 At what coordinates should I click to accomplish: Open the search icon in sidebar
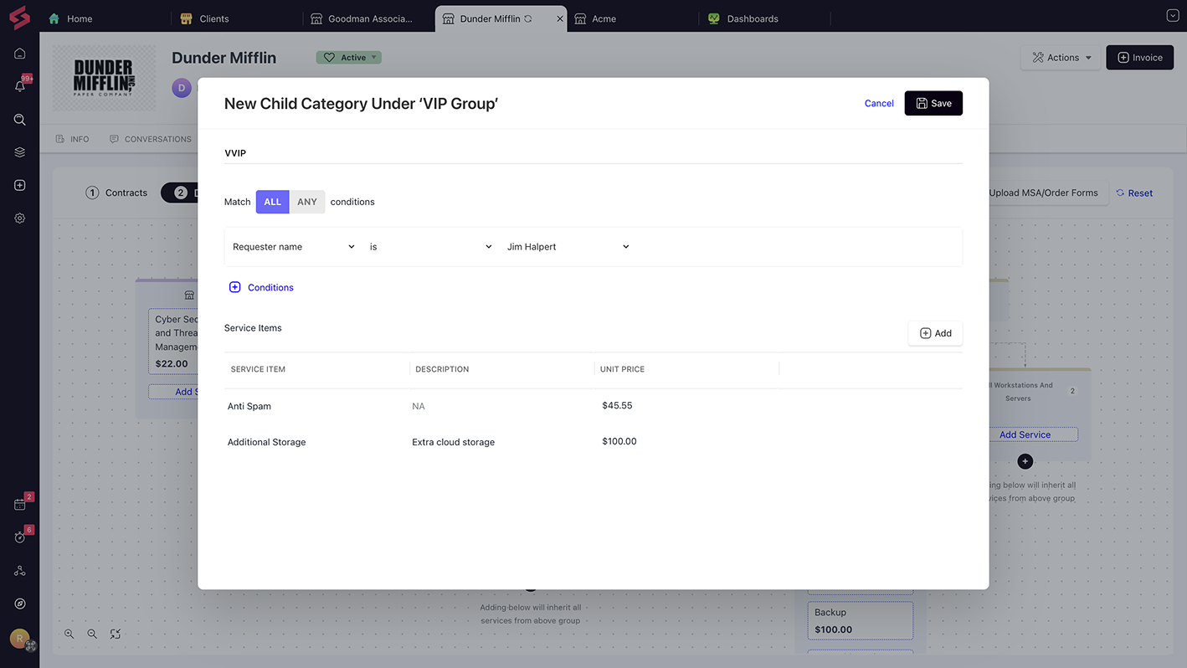click(20, 120)
